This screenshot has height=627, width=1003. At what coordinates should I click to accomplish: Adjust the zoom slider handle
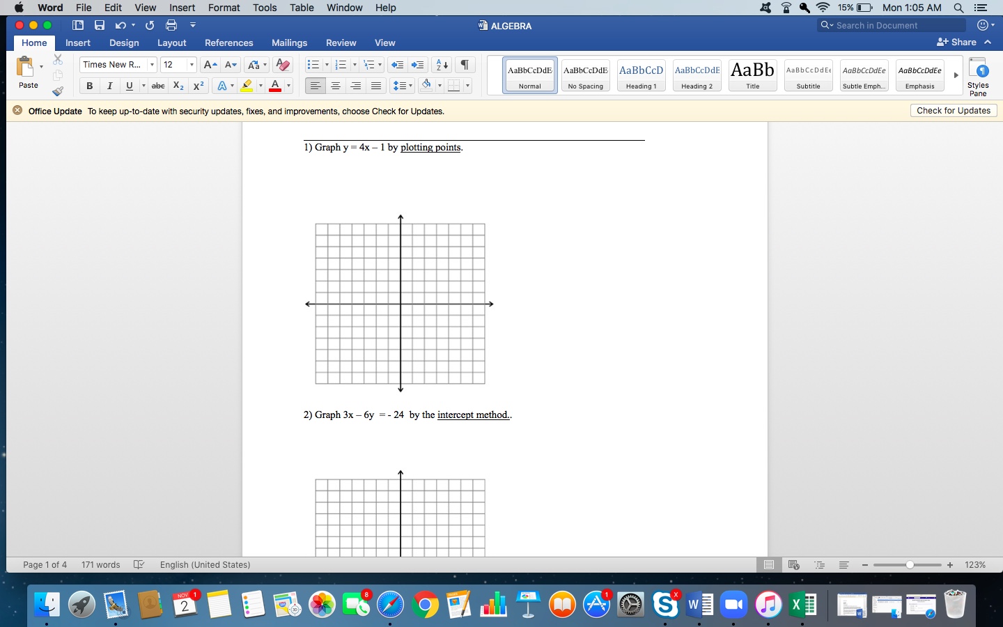[910, 565]
